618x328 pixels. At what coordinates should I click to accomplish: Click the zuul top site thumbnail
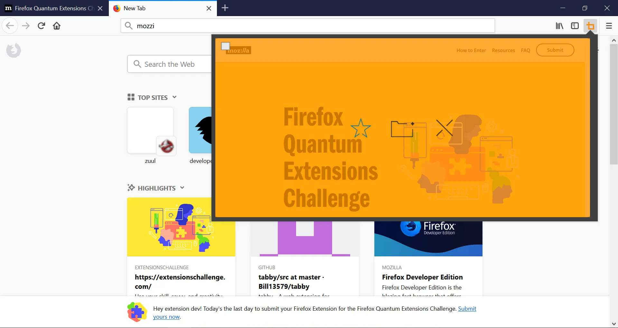coord(150,130)
